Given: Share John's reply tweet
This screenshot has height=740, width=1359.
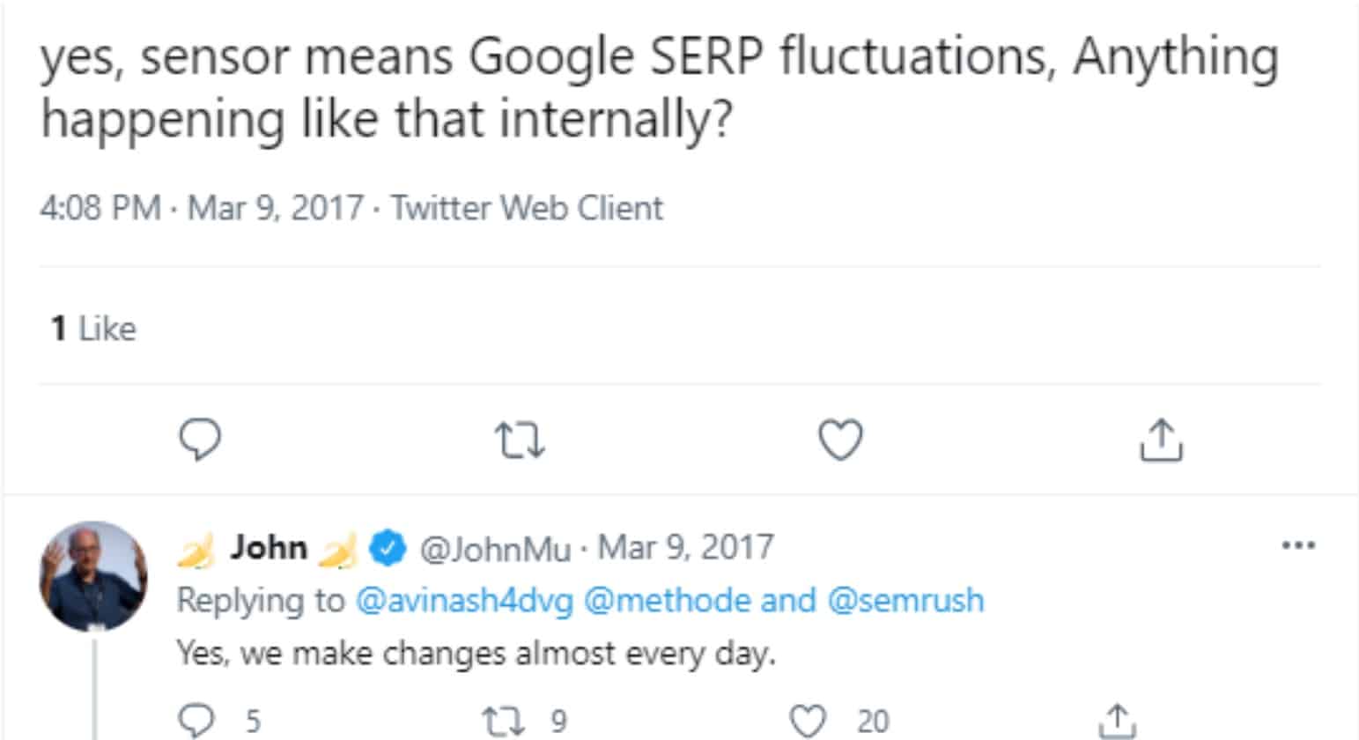Looking at the screenshot, I should coord(1117,720).
